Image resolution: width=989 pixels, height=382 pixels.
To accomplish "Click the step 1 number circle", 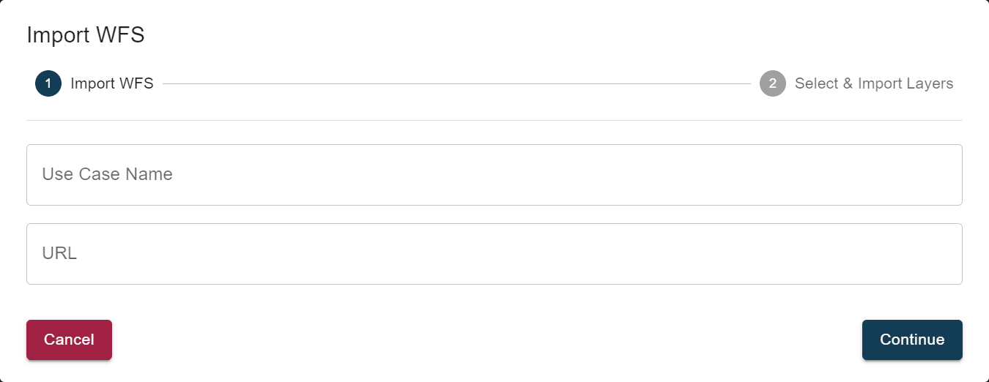I will 48,83.
